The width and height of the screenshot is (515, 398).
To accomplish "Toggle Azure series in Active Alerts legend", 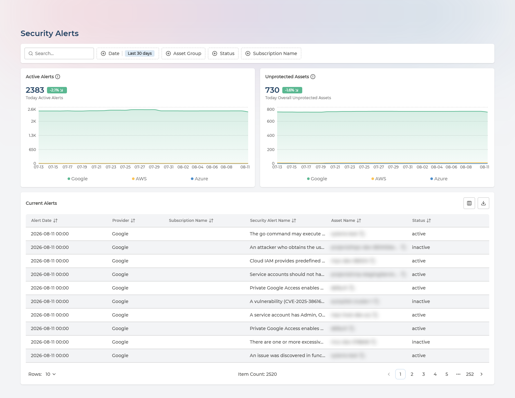I will 200,179.
